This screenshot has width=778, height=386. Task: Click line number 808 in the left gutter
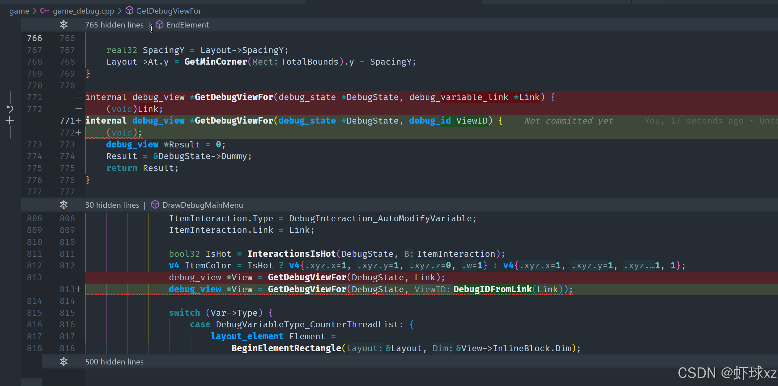coord(35,218)
